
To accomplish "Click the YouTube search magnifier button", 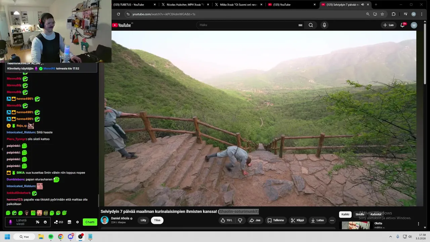I will [x=311, y=25].
